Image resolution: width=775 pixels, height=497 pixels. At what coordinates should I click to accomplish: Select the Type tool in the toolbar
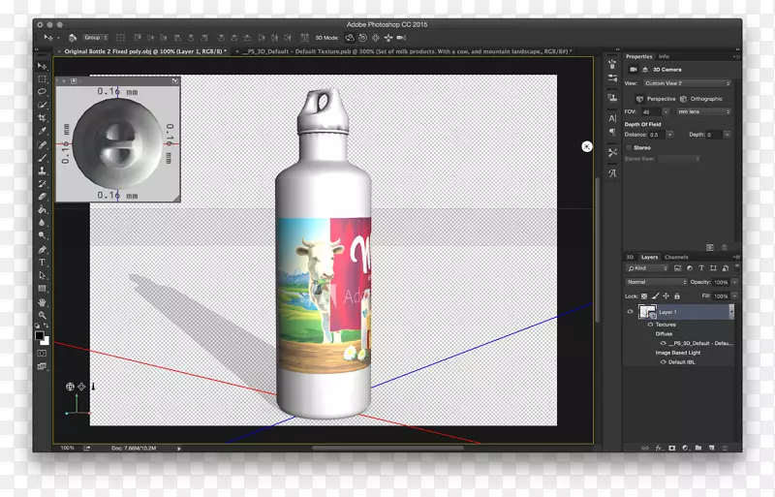[43, 263]
